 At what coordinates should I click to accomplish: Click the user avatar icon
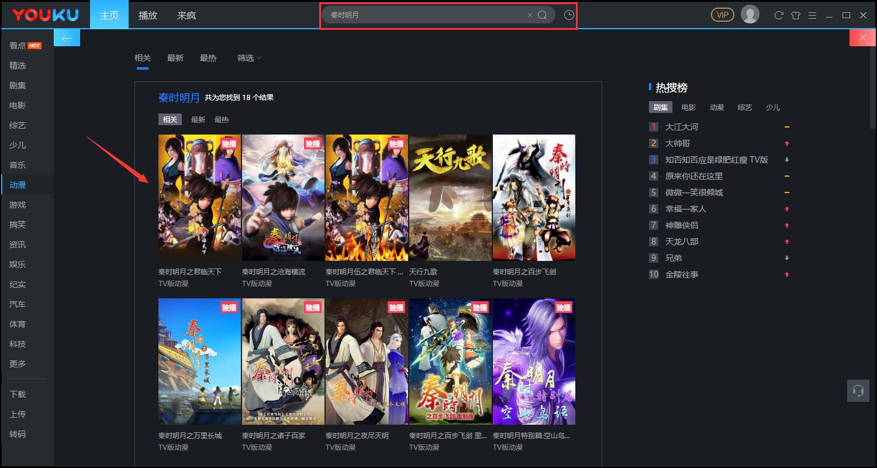coord(750,14)
